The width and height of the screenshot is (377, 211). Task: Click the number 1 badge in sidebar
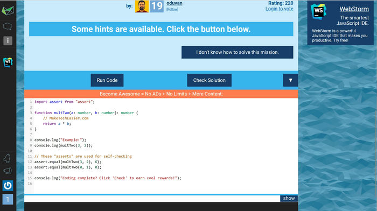coord(8,199)
